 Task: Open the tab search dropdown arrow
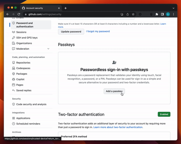click(x=173, y=8)
